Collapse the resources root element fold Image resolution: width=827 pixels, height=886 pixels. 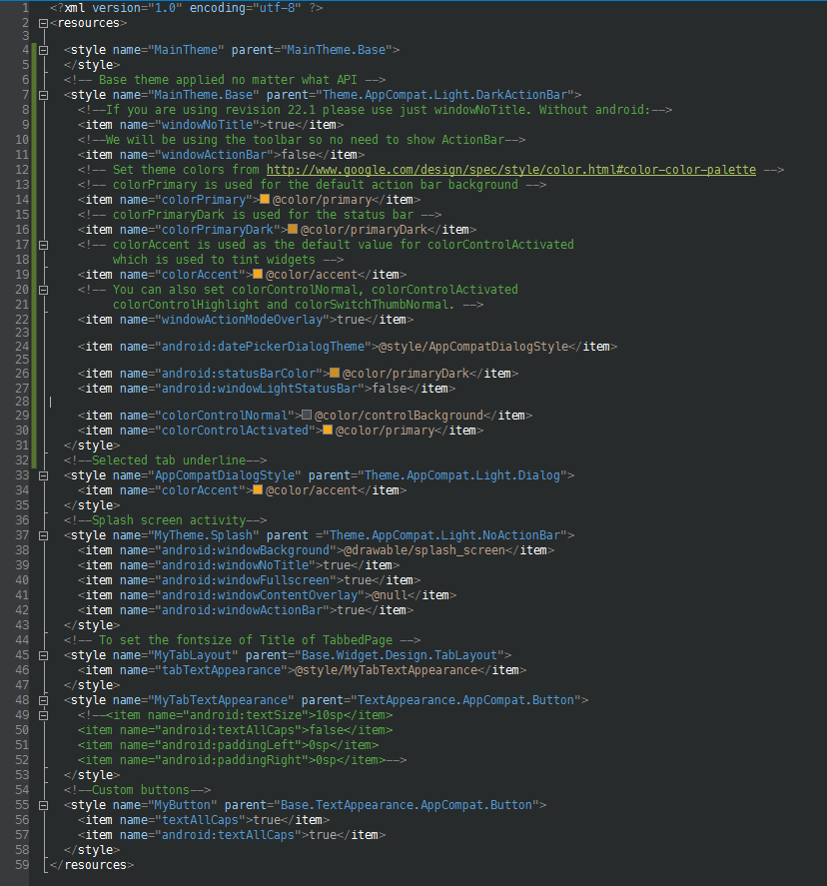tap(43, 24)
